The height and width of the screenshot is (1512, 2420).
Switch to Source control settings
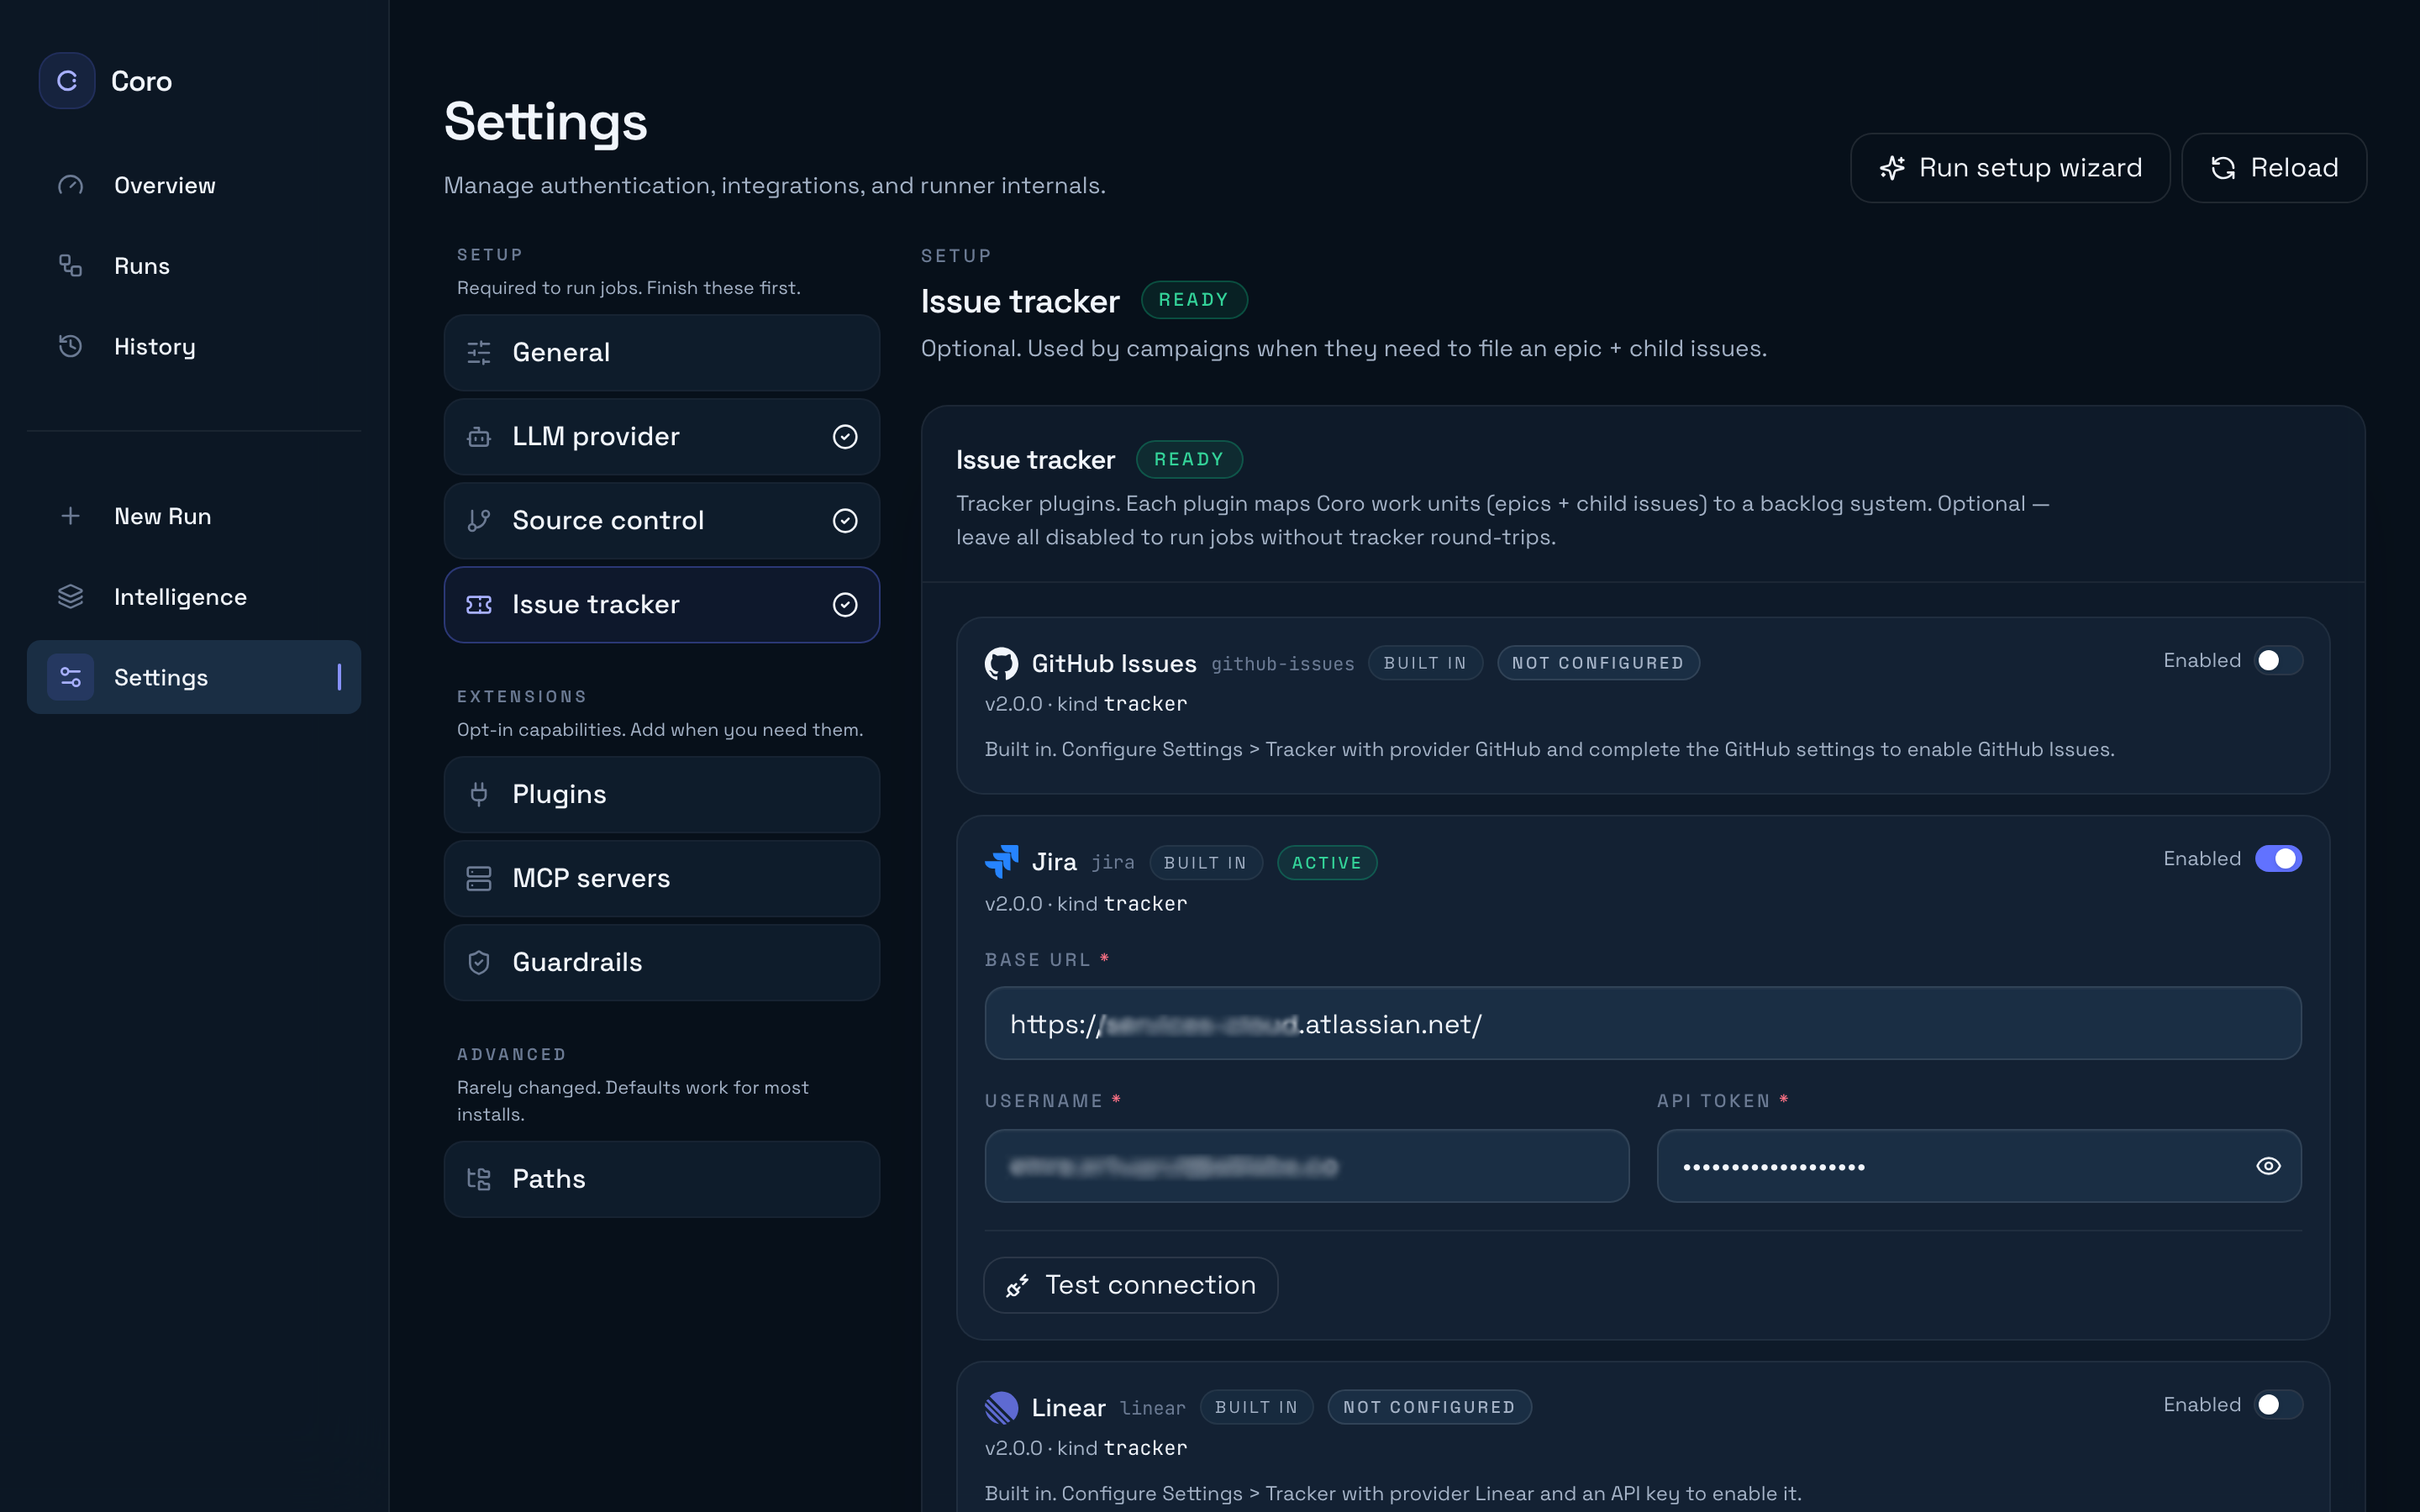661,520
